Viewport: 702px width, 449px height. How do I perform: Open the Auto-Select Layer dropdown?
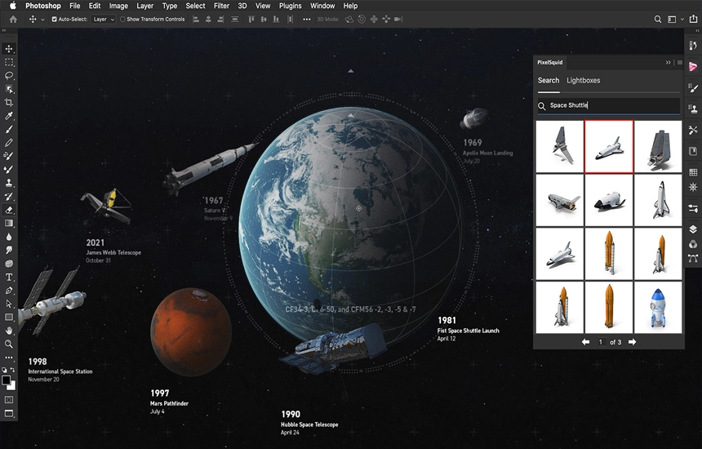click(102, 19)
